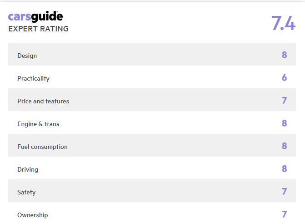Viewport: 305px width, 224px height.
Task: Click the carsguide logo
Action: tap(35, 17)
